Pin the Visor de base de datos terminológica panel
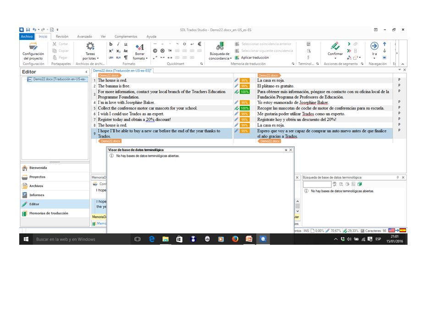 click(x=286, y=150)
